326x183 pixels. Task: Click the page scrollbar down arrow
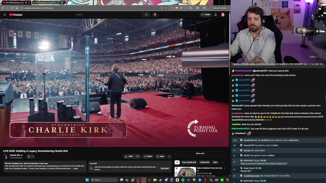(229, 176)
